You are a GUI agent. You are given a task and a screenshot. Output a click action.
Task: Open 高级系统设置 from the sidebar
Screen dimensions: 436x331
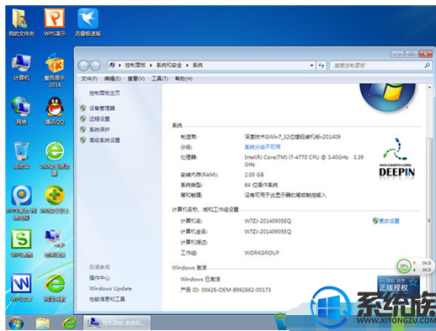[104, 140]
